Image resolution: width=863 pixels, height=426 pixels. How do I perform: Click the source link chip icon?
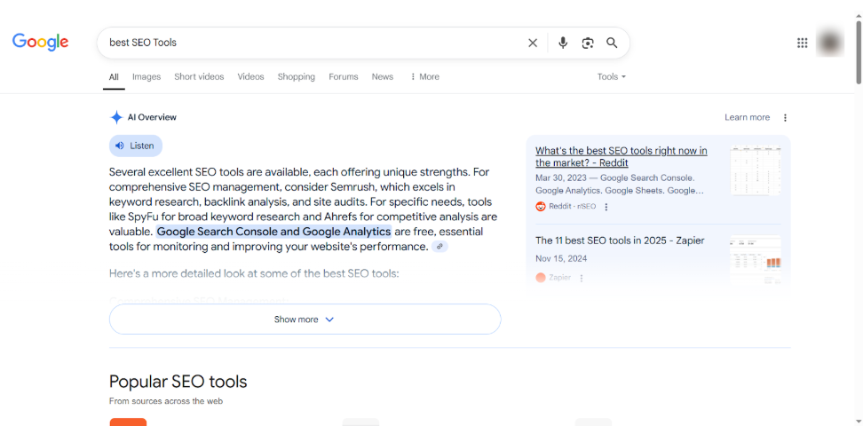point(439,247)
